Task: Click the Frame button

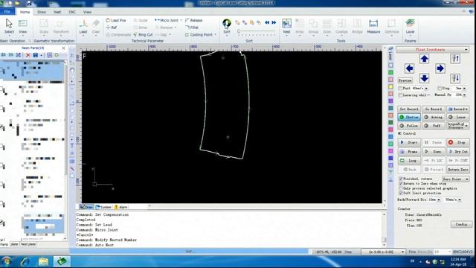Action: point(409,151)
